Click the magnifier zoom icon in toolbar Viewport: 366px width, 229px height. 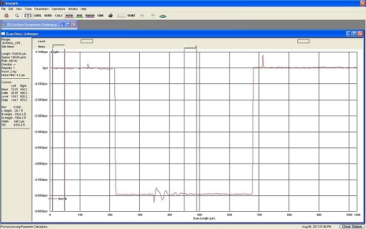click(17, 16)
